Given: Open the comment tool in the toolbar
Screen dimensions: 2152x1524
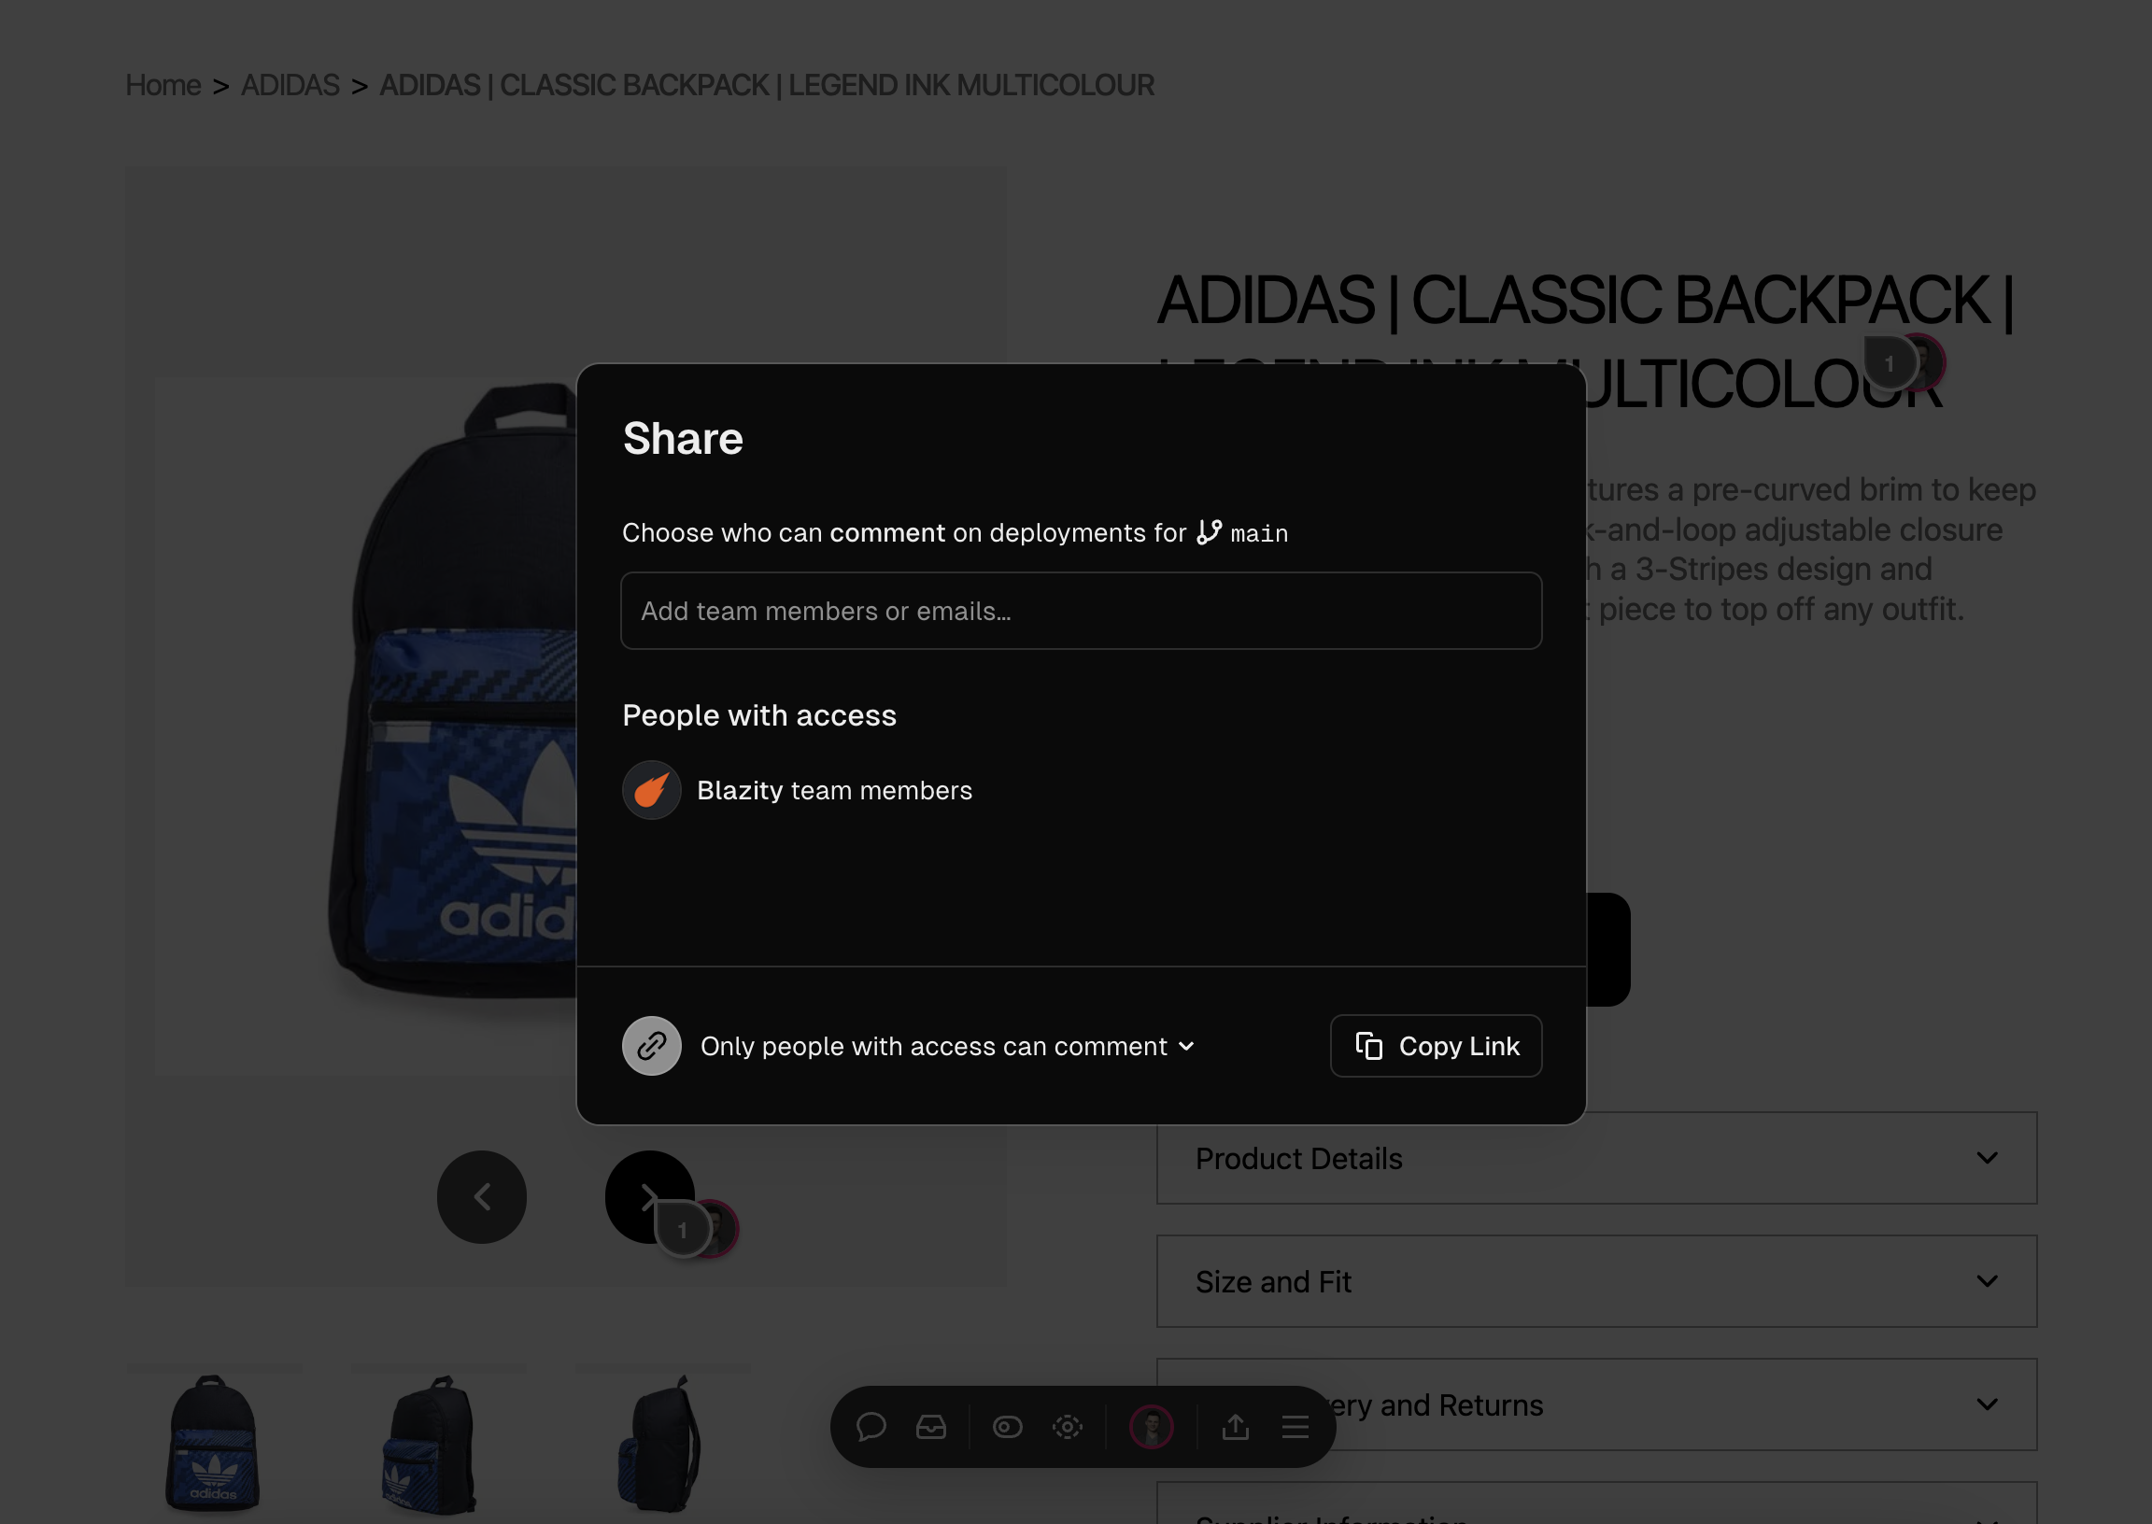Looking at the screenshot, I should point(871,1426).
